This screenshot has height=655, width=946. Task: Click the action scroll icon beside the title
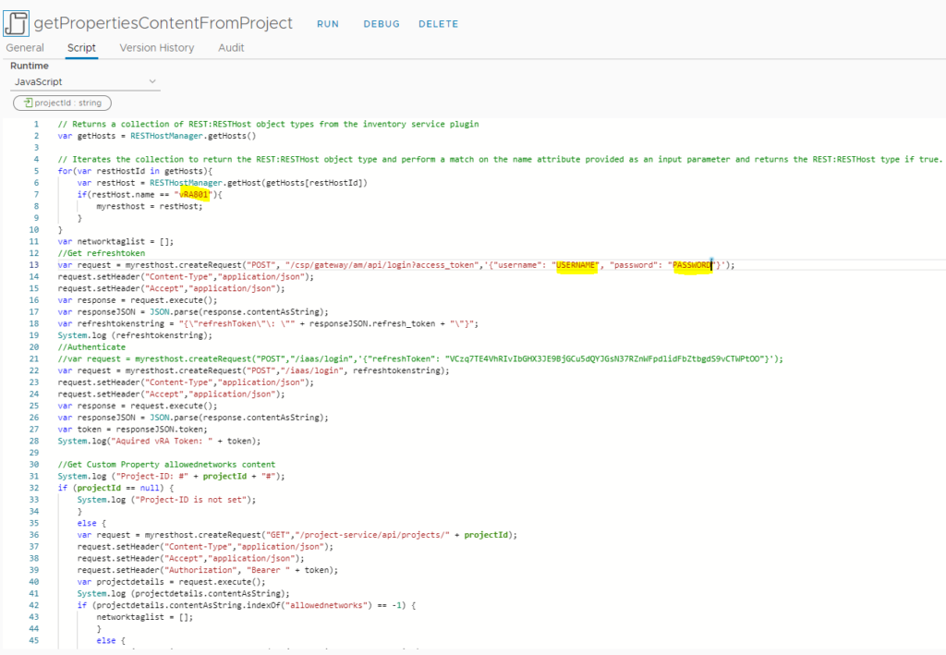point(15,21)
